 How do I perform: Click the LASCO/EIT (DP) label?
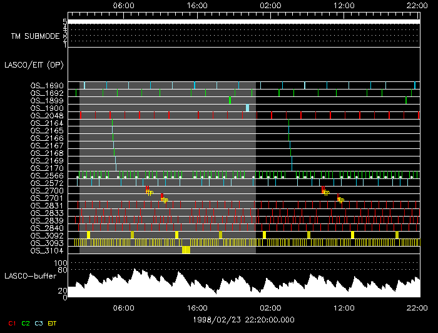coord(31,64)
